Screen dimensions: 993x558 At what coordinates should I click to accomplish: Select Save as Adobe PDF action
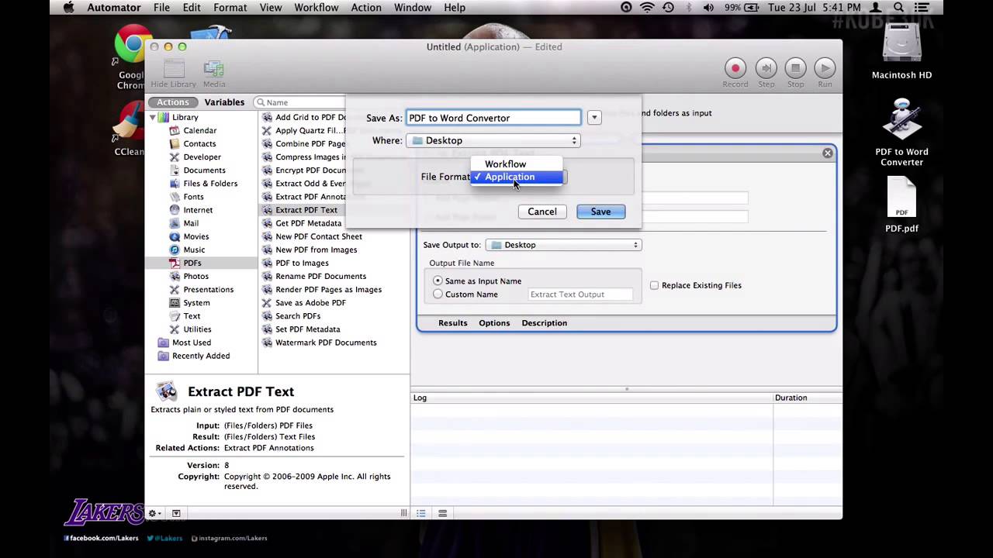(310, 302)
